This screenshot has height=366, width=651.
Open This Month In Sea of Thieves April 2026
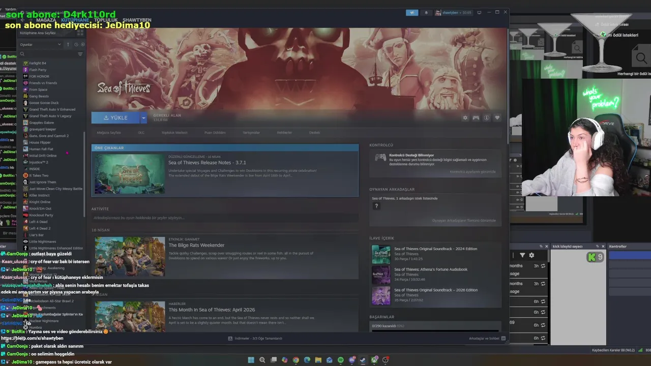tap(212, 310)
